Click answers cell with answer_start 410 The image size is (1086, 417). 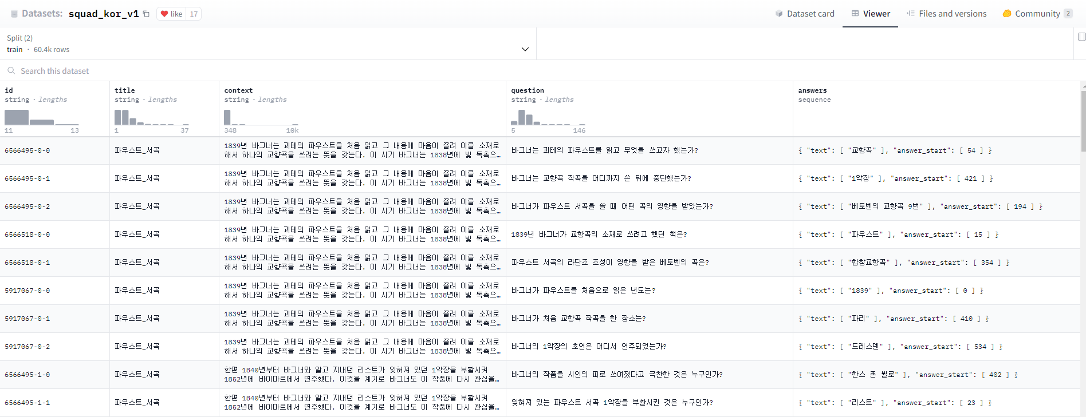pos(937,319)
